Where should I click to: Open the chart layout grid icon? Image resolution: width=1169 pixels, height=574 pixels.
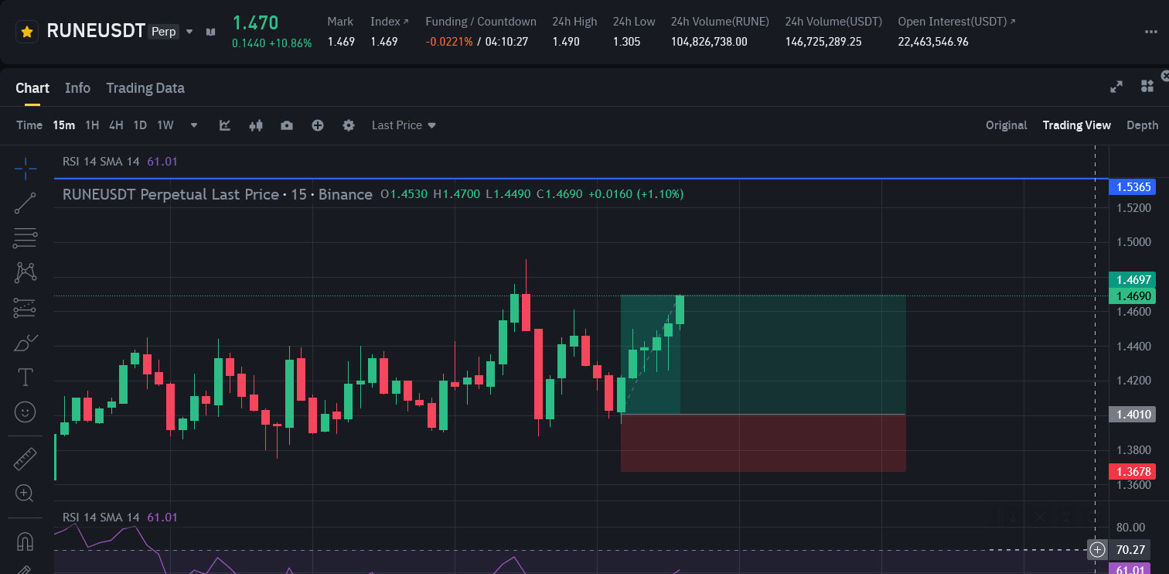1147,87
